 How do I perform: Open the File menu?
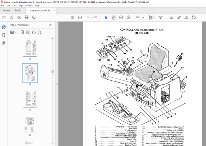click(x=3, y=5)
